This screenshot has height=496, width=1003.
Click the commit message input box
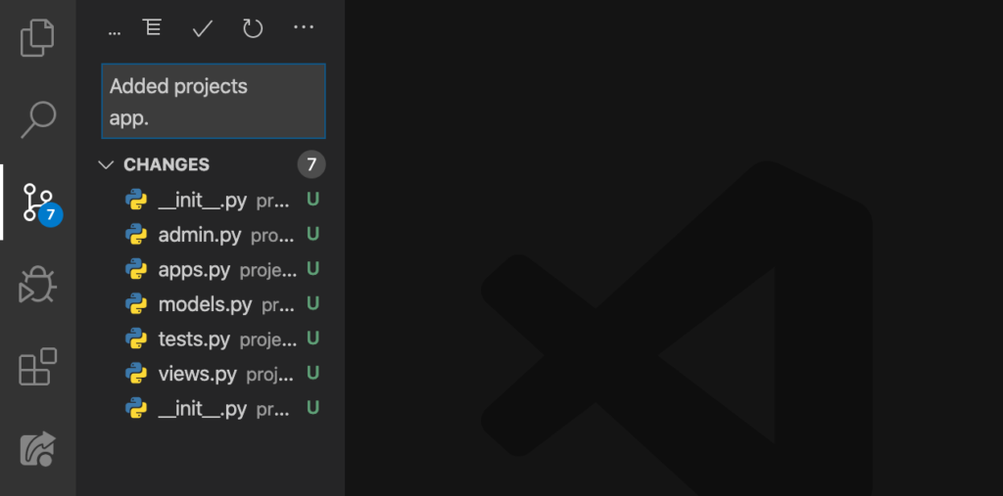pos(214,101)
